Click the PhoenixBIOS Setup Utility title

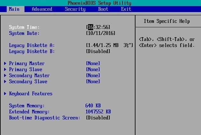[99, 3]
